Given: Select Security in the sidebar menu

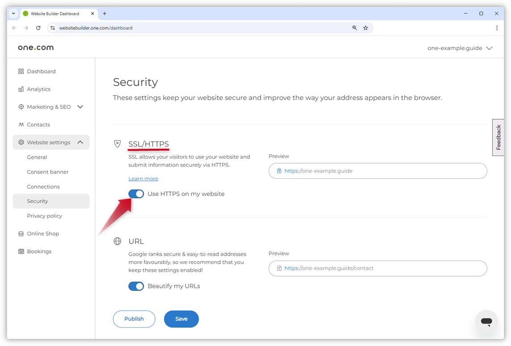Looking at the screenshot, I should point(38,201).
